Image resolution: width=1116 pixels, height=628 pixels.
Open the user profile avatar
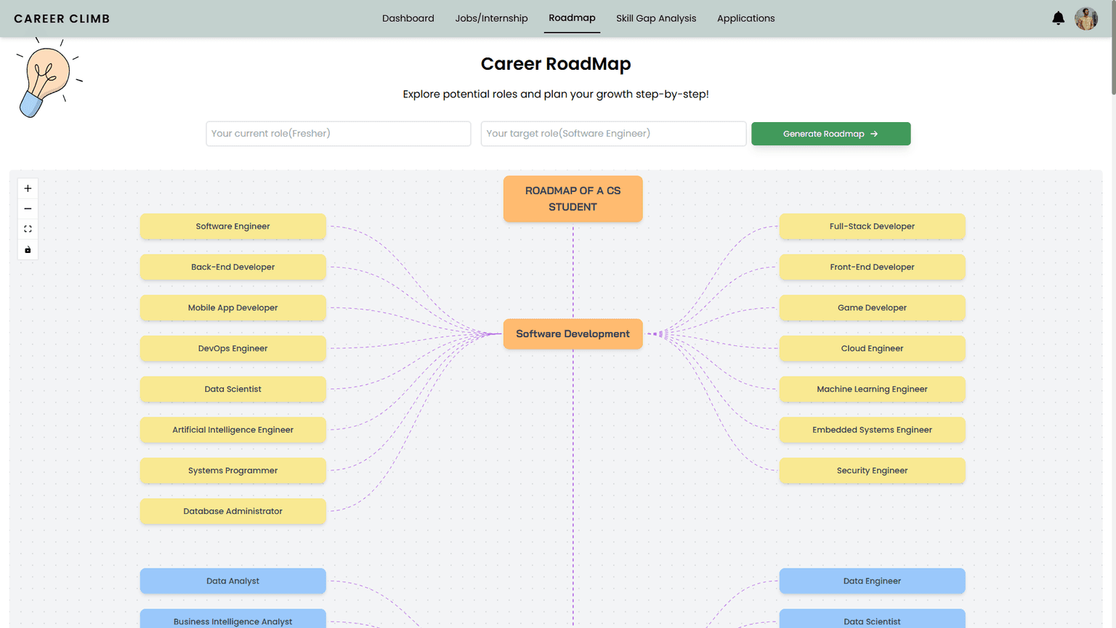1086,18
